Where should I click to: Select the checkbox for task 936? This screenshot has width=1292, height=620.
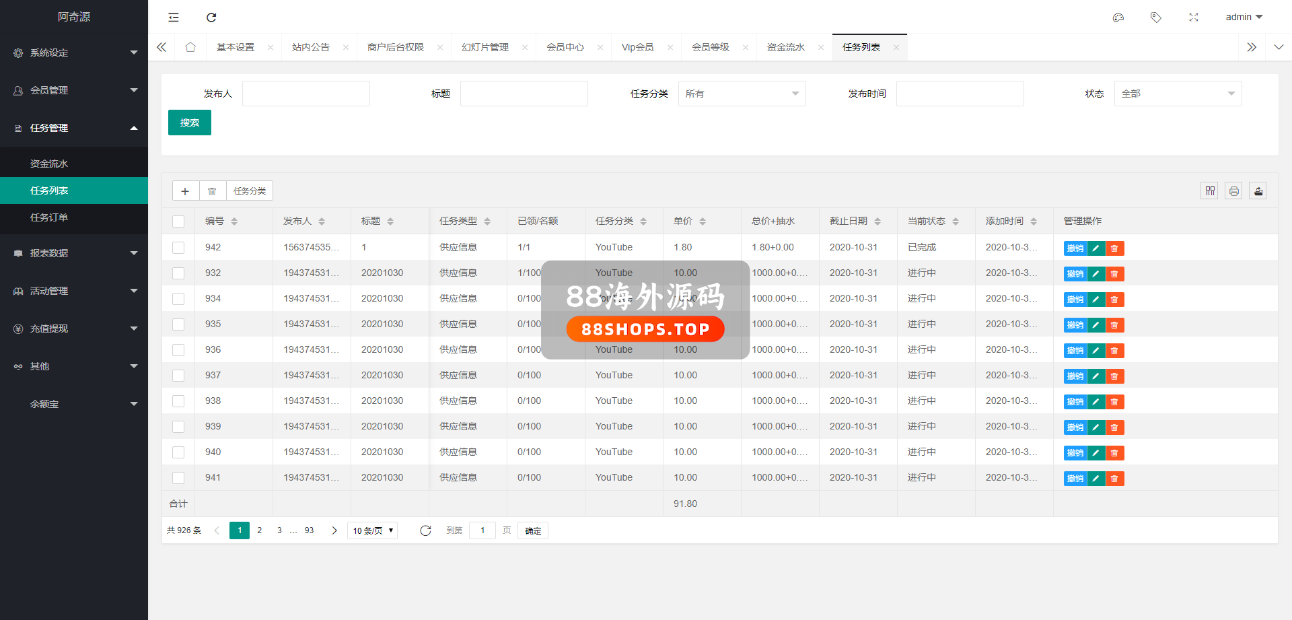178,350
